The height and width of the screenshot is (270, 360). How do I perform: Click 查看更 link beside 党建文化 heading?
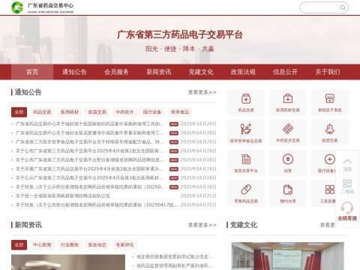(328, 225)
